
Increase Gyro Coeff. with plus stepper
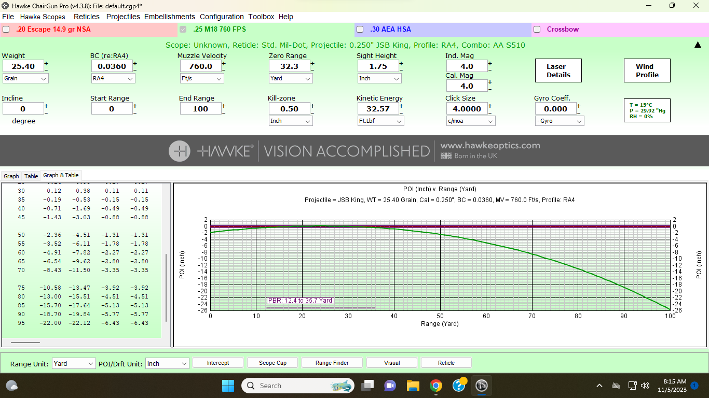coord(579,106)
